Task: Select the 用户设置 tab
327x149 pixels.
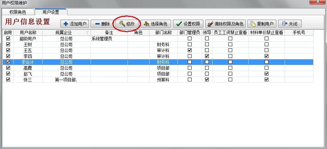Action: (x=51, y=12)
